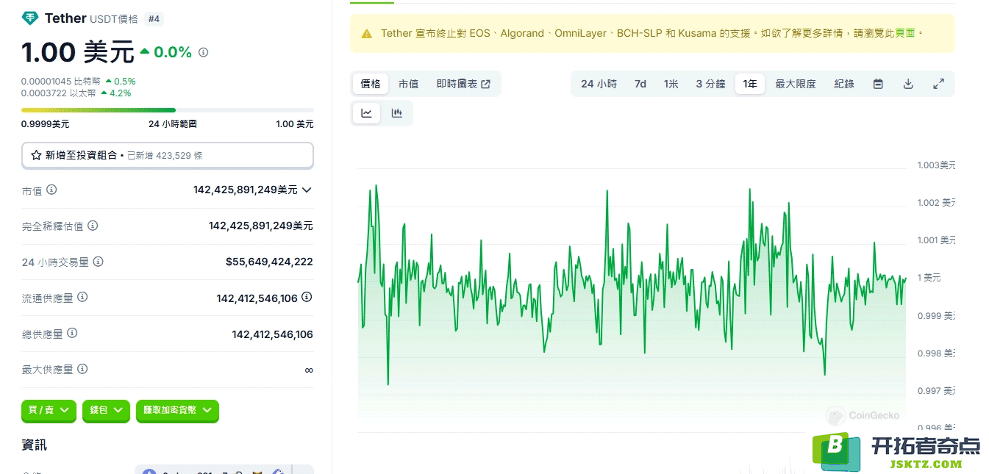Click the $55,649,424,222 trading volume value
The image size is (989, 474).
click(x=269, y=262)
